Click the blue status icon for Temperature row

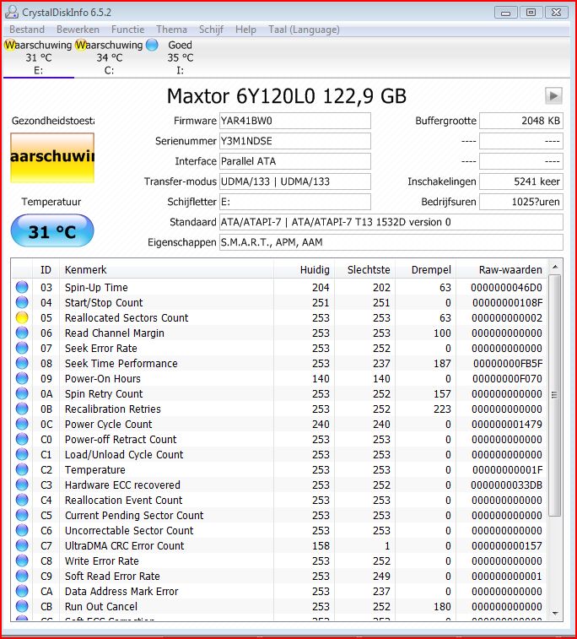(22, 470)
